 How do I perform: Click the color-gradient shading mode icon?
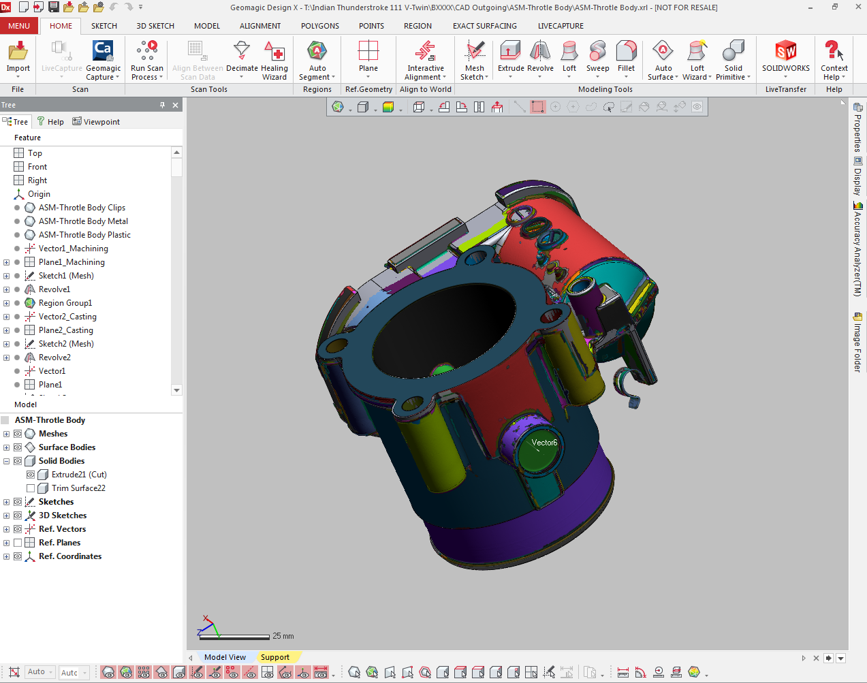pyautogui.click(x=388, y=107)
